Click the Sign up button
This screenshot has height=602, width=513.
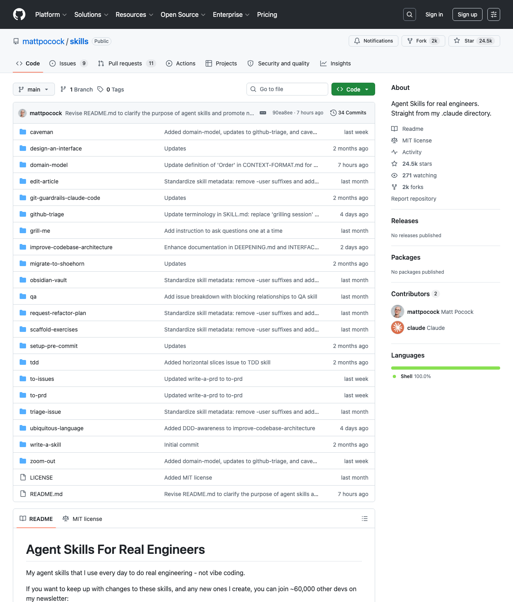pyautogui.click(x=467, y=14)
